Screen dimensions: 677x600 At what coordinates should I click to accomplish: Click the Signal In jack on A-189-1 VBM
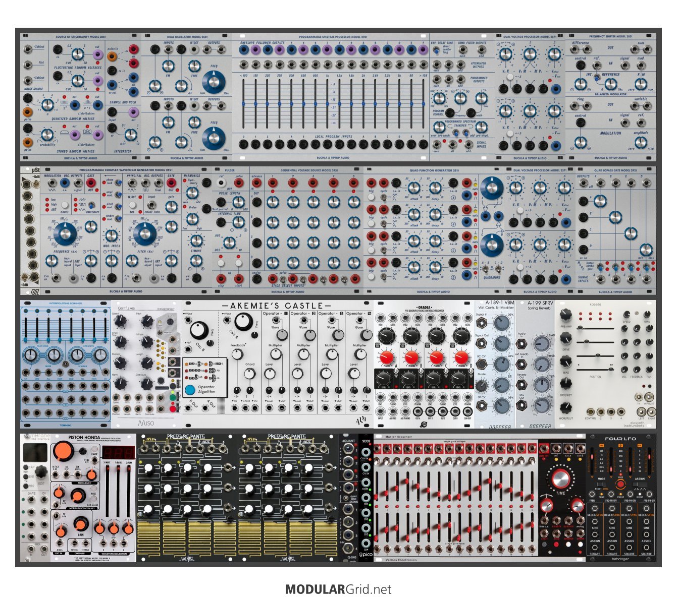(483, 323)
